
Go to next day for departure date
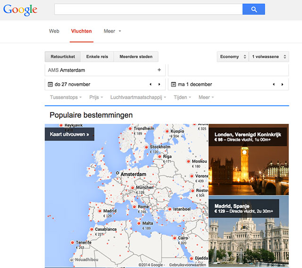(159, 84)
